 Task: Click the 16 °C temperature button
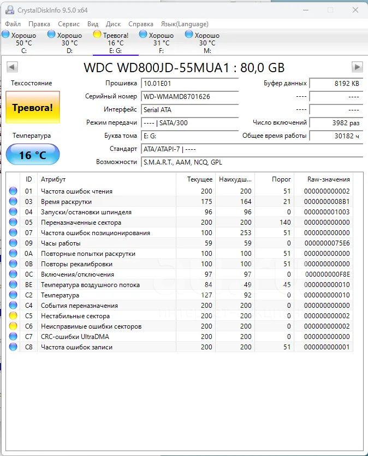tap(33, 155)
